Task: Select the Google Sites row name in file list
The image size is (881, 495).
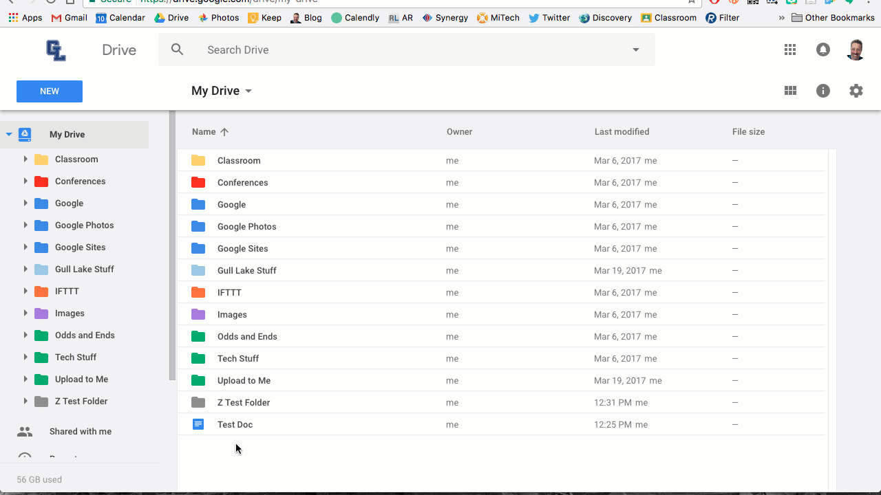Action: 243,248
